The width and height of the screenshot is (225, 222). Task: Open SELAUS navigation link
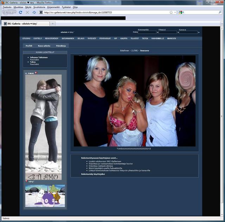click(x=81, y=38)
